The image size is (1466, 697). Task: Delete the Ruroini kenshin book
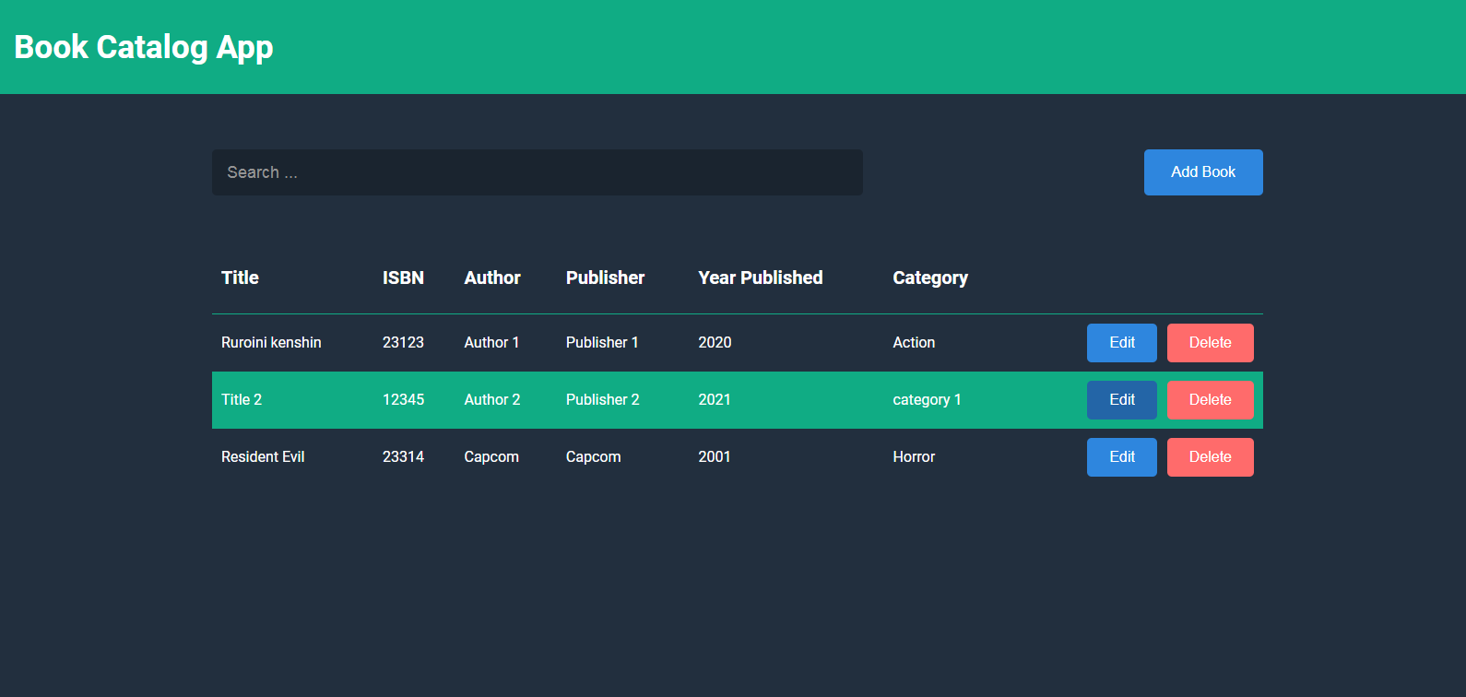point(1210,343)
